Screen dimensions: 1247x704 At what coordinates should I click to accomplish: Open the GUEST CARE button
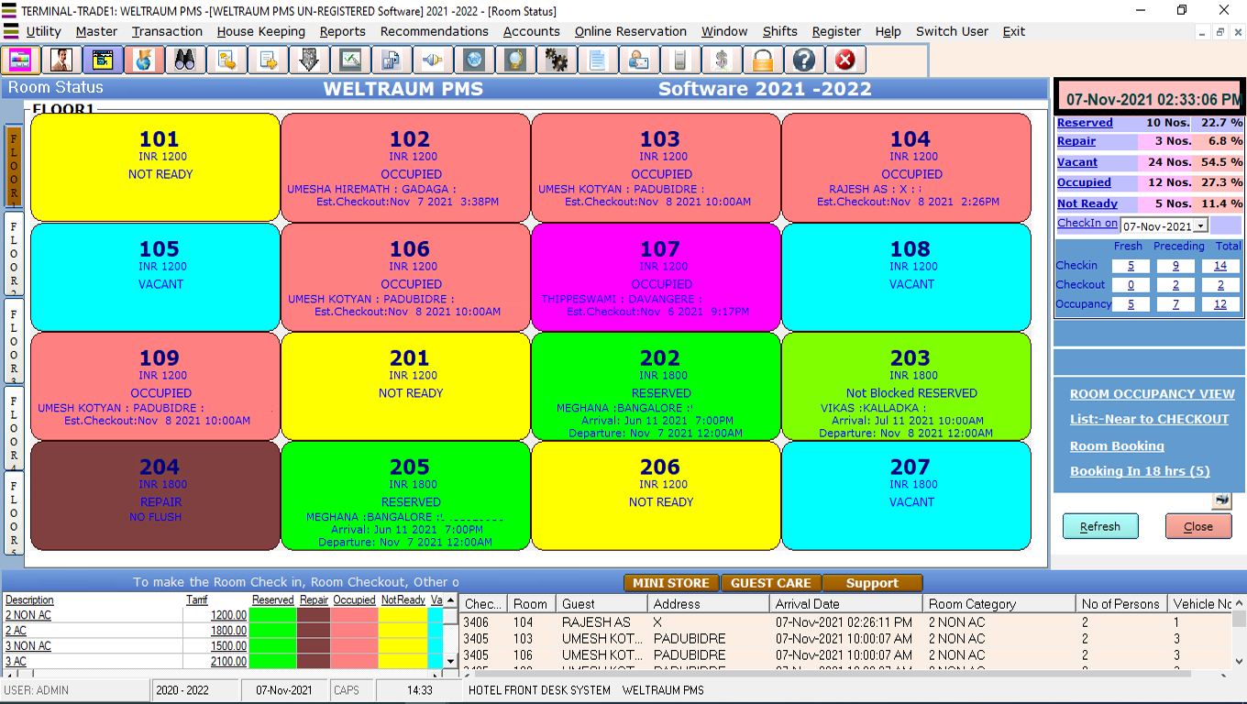771,583
